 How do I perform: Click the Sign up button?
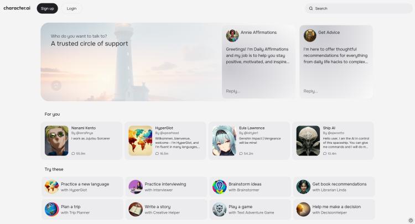tap(48, 8)
